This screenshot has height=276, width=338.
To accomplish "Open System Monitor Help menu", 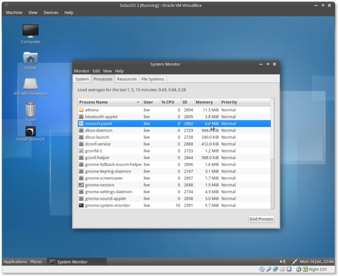I will tap(119, 71).
